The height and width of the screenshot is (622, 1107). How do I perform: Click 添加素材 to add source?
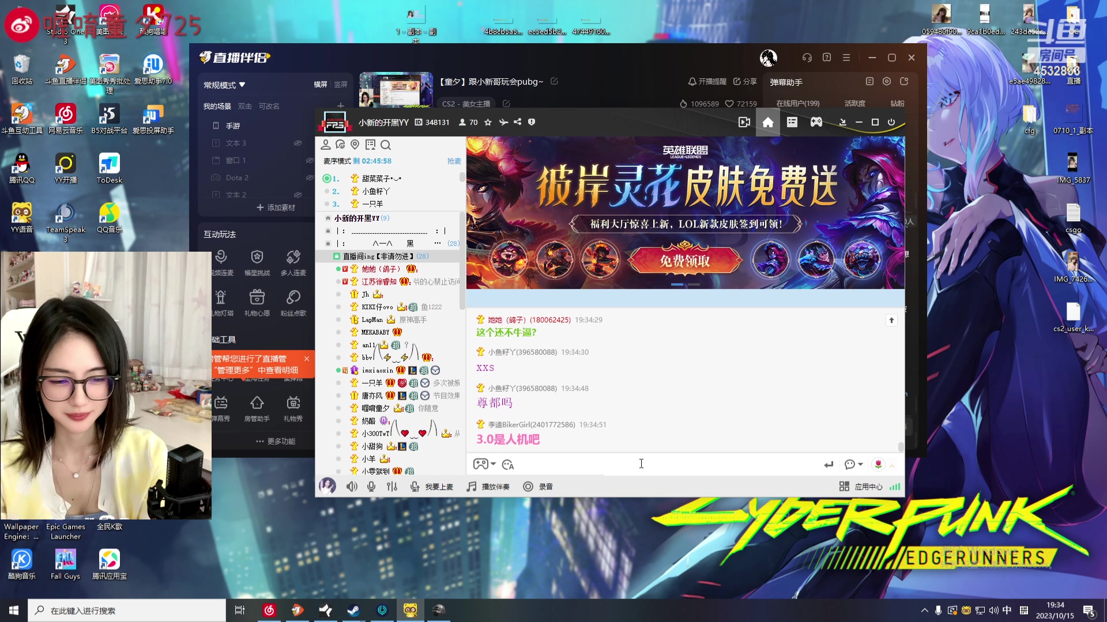(276, 207)
